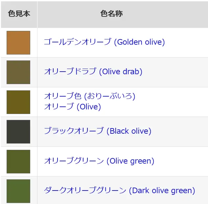
Task: Pick the Olive color swatch
Action: coord(18,102)
